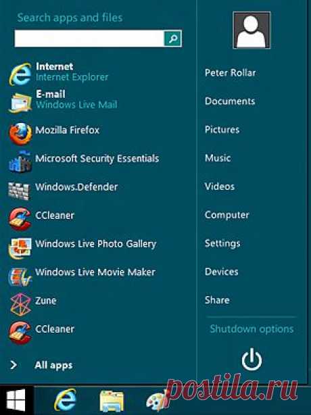The height and width of the screenshot is (415, 311).
Task: Click the Windows Live Mail subtitle text
Action: (x=76, y=104)
